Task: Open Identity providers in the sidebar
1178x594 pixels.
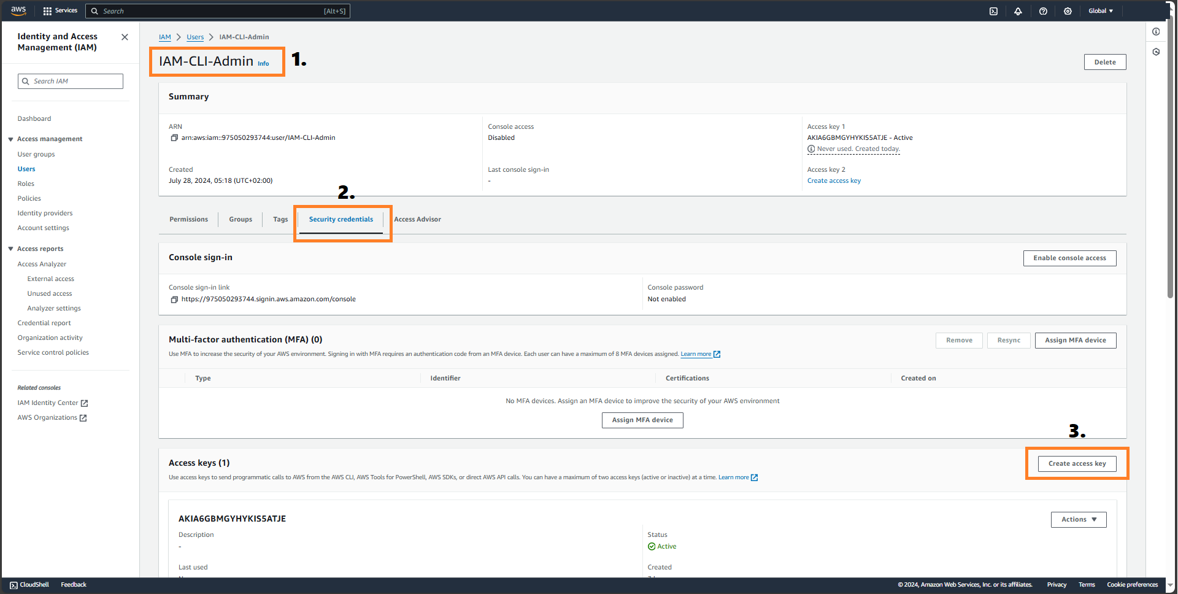Action: [x=45, y=214]
